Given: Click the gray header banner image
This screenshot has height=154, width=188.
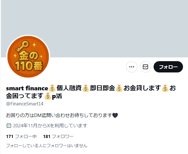Looking at the screenshot, I should [94, 29].
